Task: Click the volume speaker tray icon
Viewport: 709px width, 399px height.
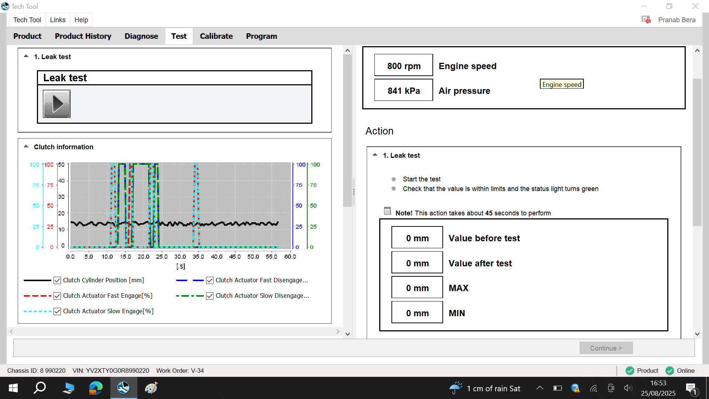Action: coord(628,388)
